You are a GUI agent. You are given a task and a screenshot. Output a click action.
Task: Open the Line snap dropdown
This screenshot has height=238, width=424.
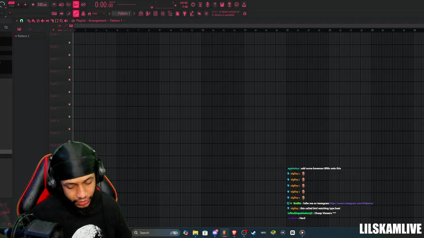click(98, 14)
